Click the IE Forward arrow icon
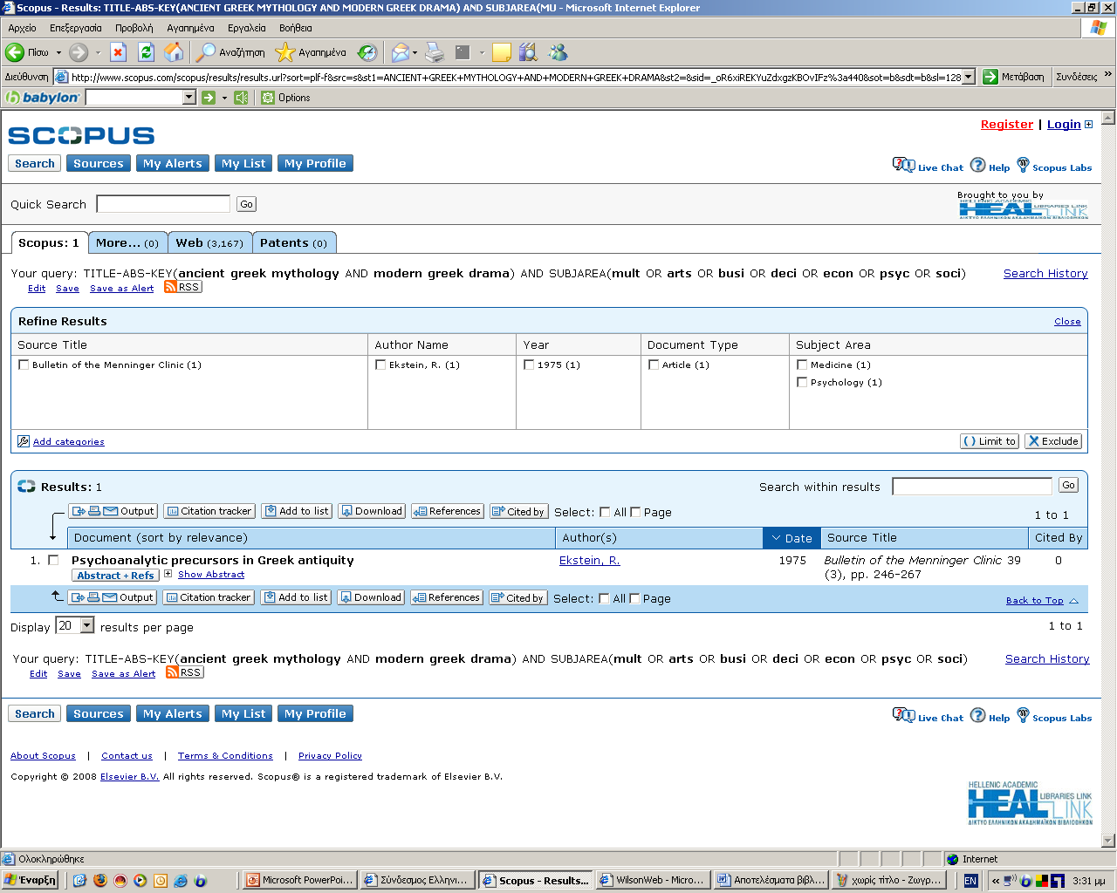 79,52
